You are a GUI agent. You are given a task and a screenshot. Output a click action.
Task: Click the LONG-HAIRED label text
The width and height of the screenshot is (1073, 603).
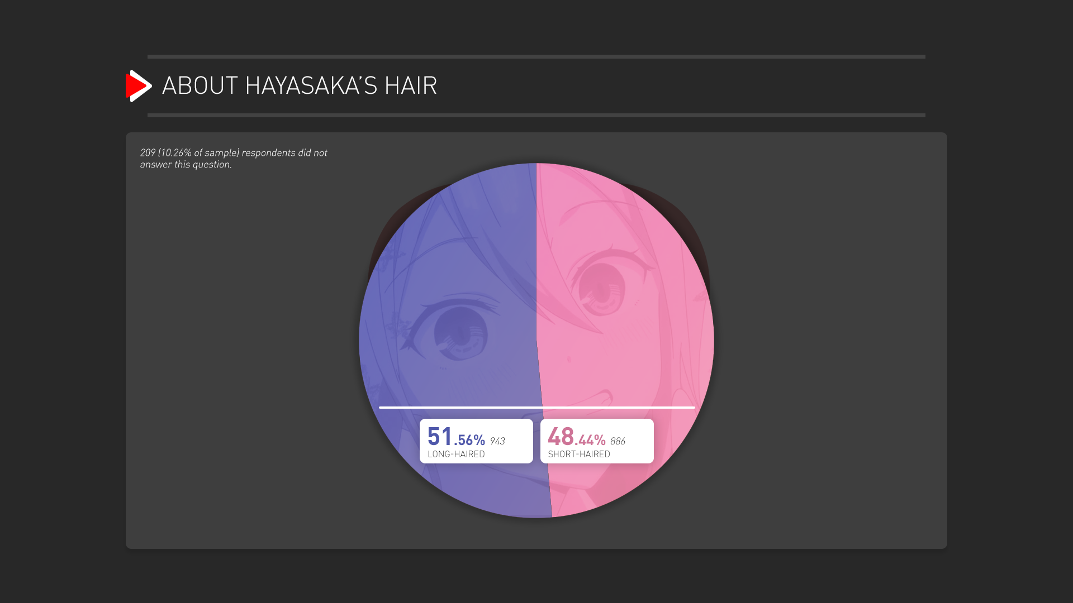[x=456, y=454]
